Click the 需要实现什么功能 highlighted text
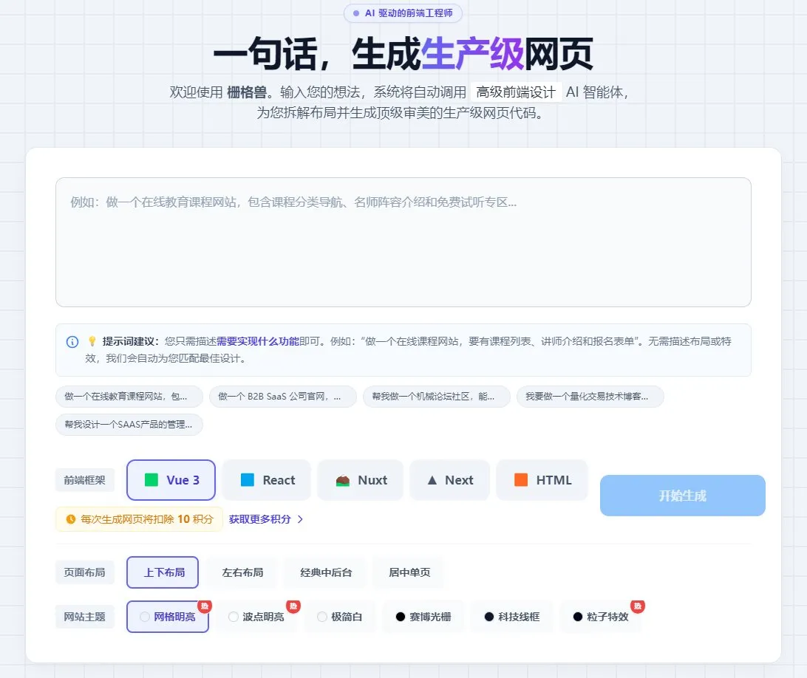 tap(257, 341)
